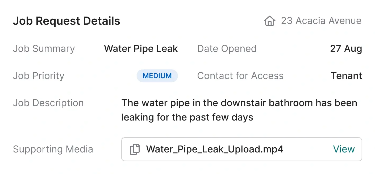Click the Job Description label
Image resolution: width=375 pixels, height=174 pixels.
tap(48, 103)
